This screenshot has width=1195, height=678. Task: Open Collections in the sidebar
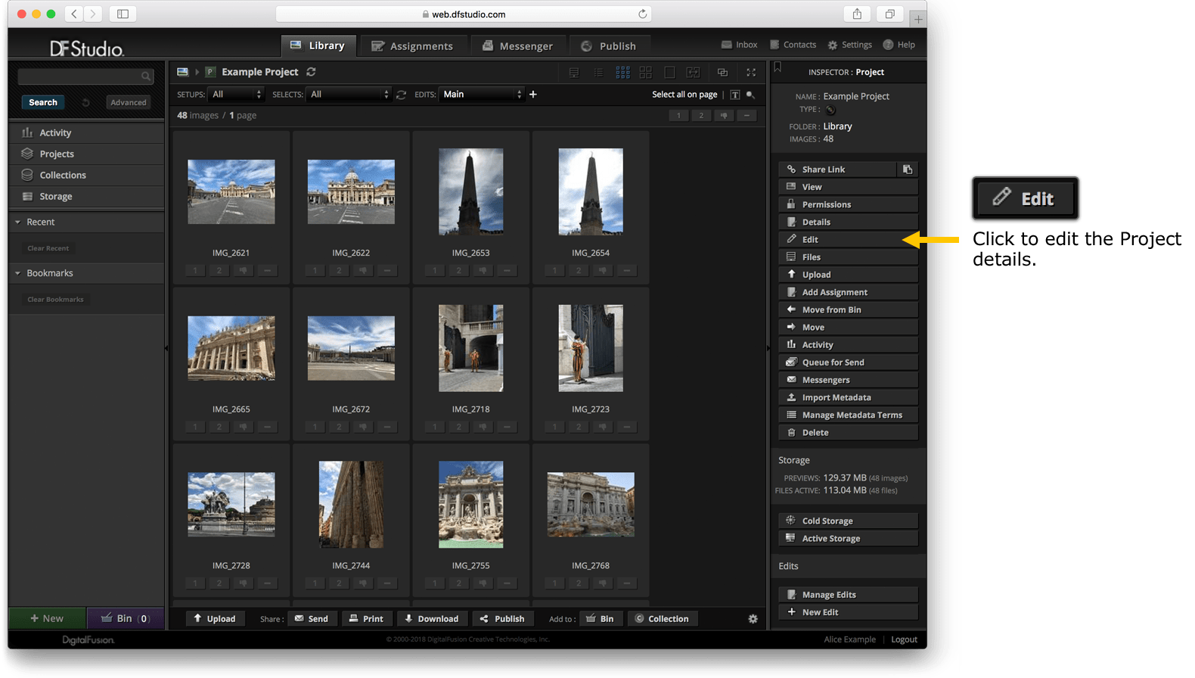[x=87, y=175]
